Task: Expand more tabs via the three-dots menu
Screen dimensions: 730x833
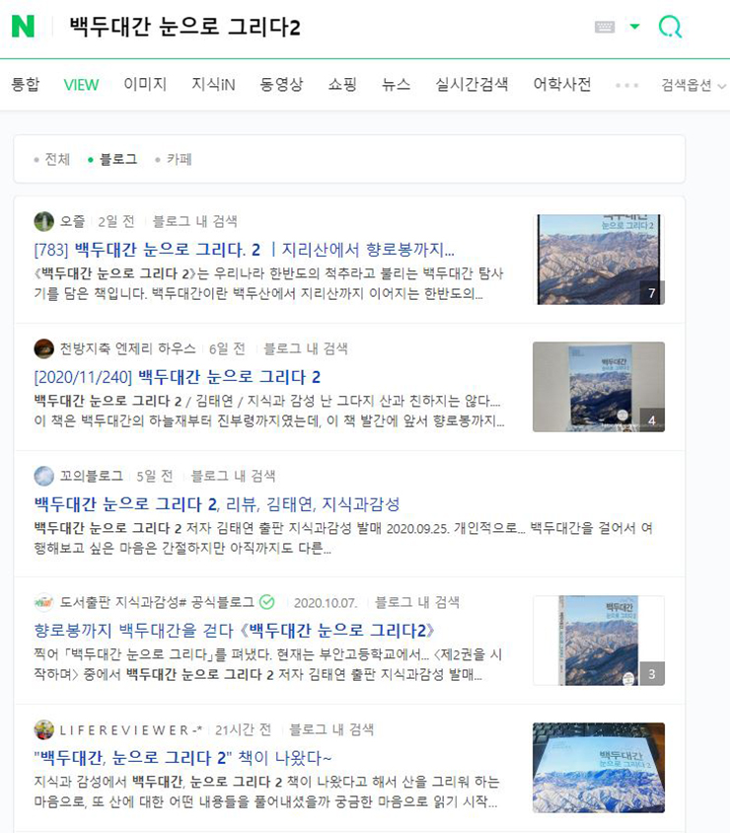Action: point(627,85)
